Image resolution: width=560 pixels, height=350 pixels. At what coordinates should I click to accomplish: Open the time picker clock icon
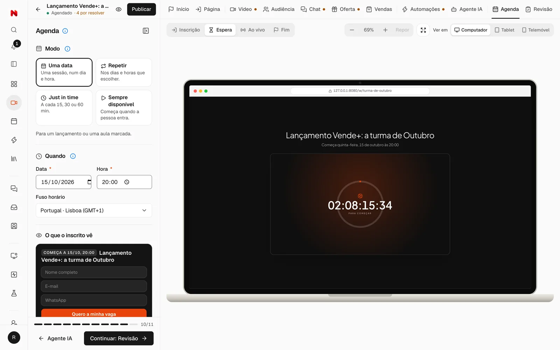click(x=127, y=182)
